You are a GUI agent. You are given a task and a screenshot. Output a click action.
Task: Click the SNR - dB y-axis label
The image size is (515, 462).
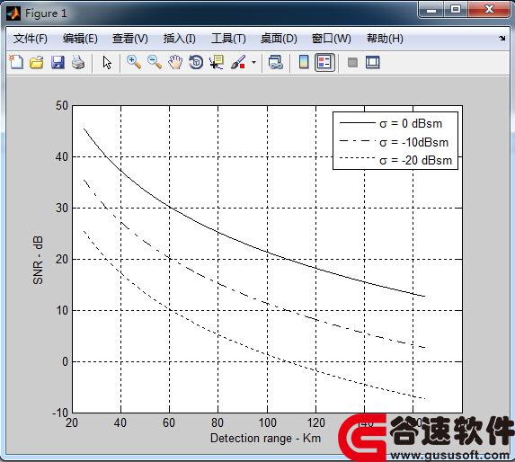[x=38, y=260]
